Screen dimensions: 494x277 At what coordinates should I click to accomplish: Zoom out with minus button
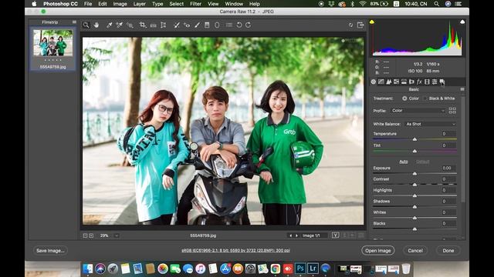tap(85, 235)
